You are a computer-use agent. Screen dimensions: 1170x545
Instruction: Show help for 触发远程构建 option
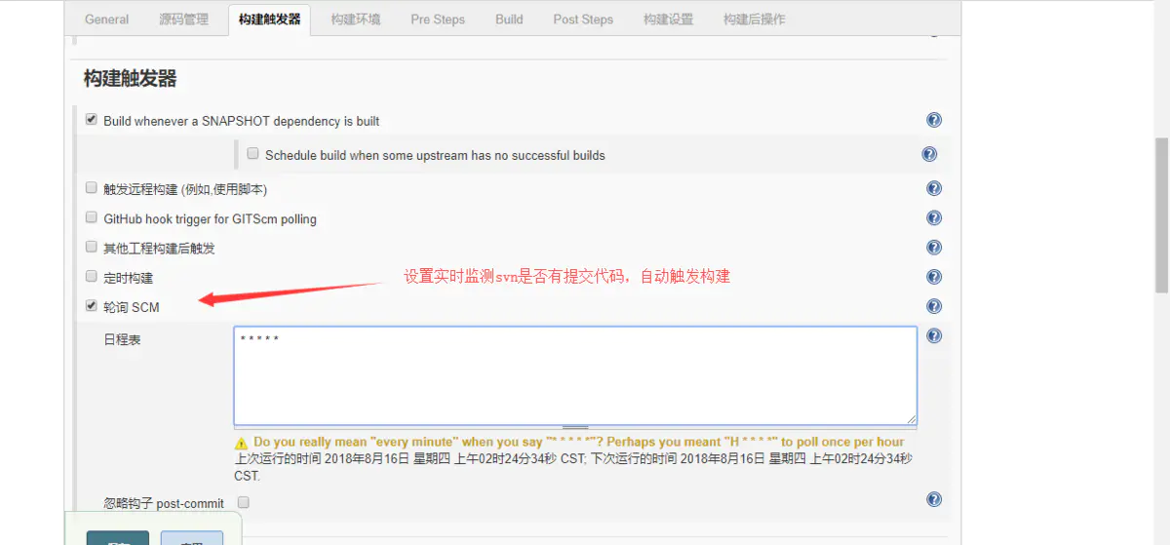tap(934, 189)
